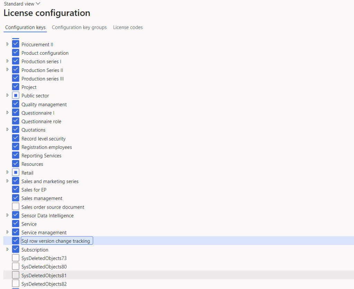
Task: Check the SysDeletedObjects73 checkbox
Action: tap(16, 258)
